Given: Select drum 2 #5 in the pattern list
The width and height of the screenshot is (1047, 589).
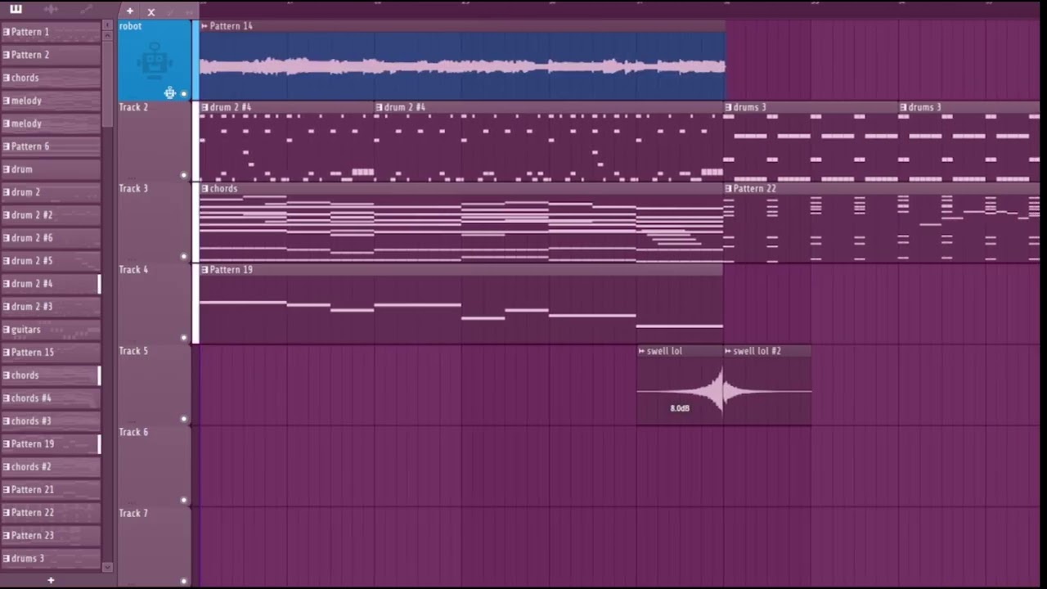Looking at the screenshot, I should (x=51, y=261).
